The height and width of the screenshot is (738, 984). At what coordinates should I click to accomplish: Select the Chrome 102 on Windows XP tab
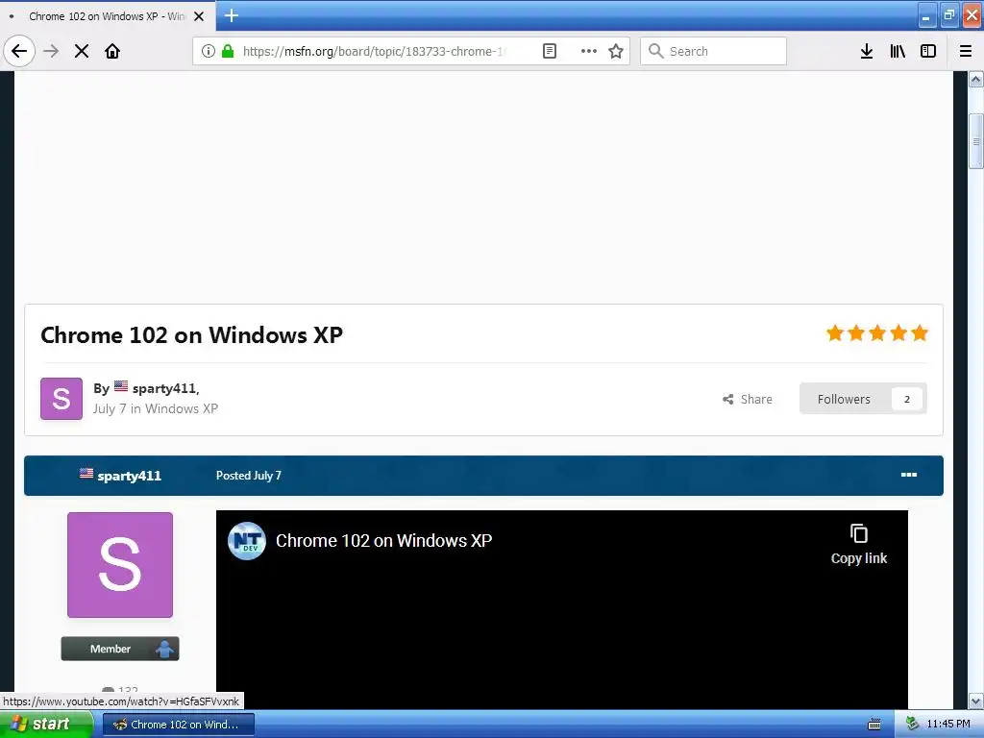click(108, 15)
